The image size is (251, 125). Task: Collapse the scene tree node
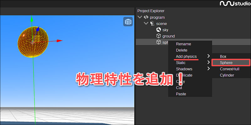coord(146,24)
